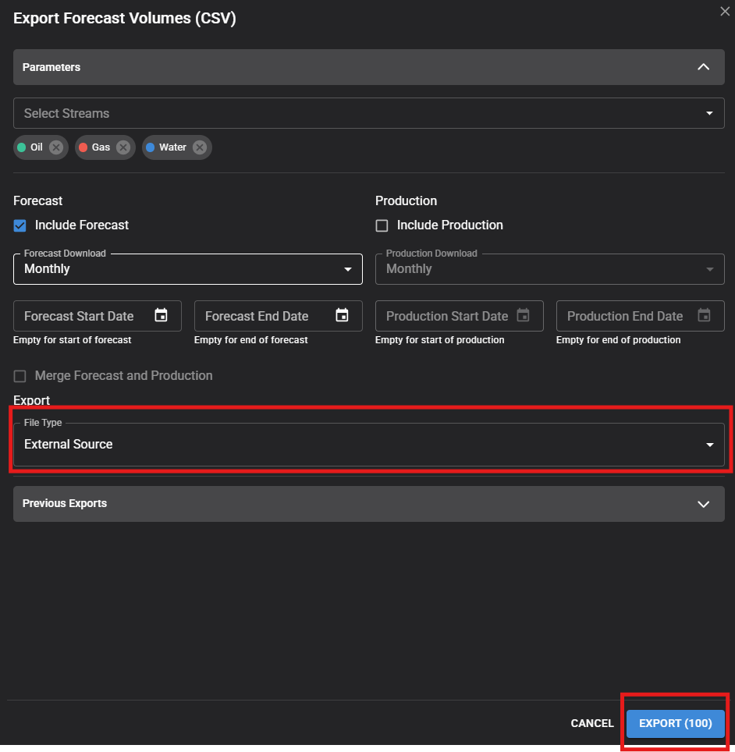Click the EXPORT (100) button
This screenshot has width=735, height=752.
click(x=675, y=723)
